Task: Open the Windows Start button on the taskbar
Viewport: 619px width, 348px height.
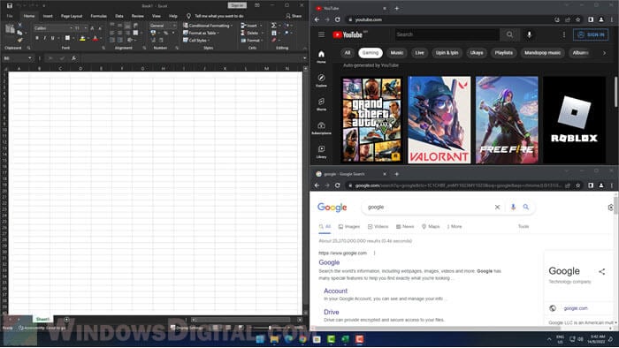Action: pos(260,339)
